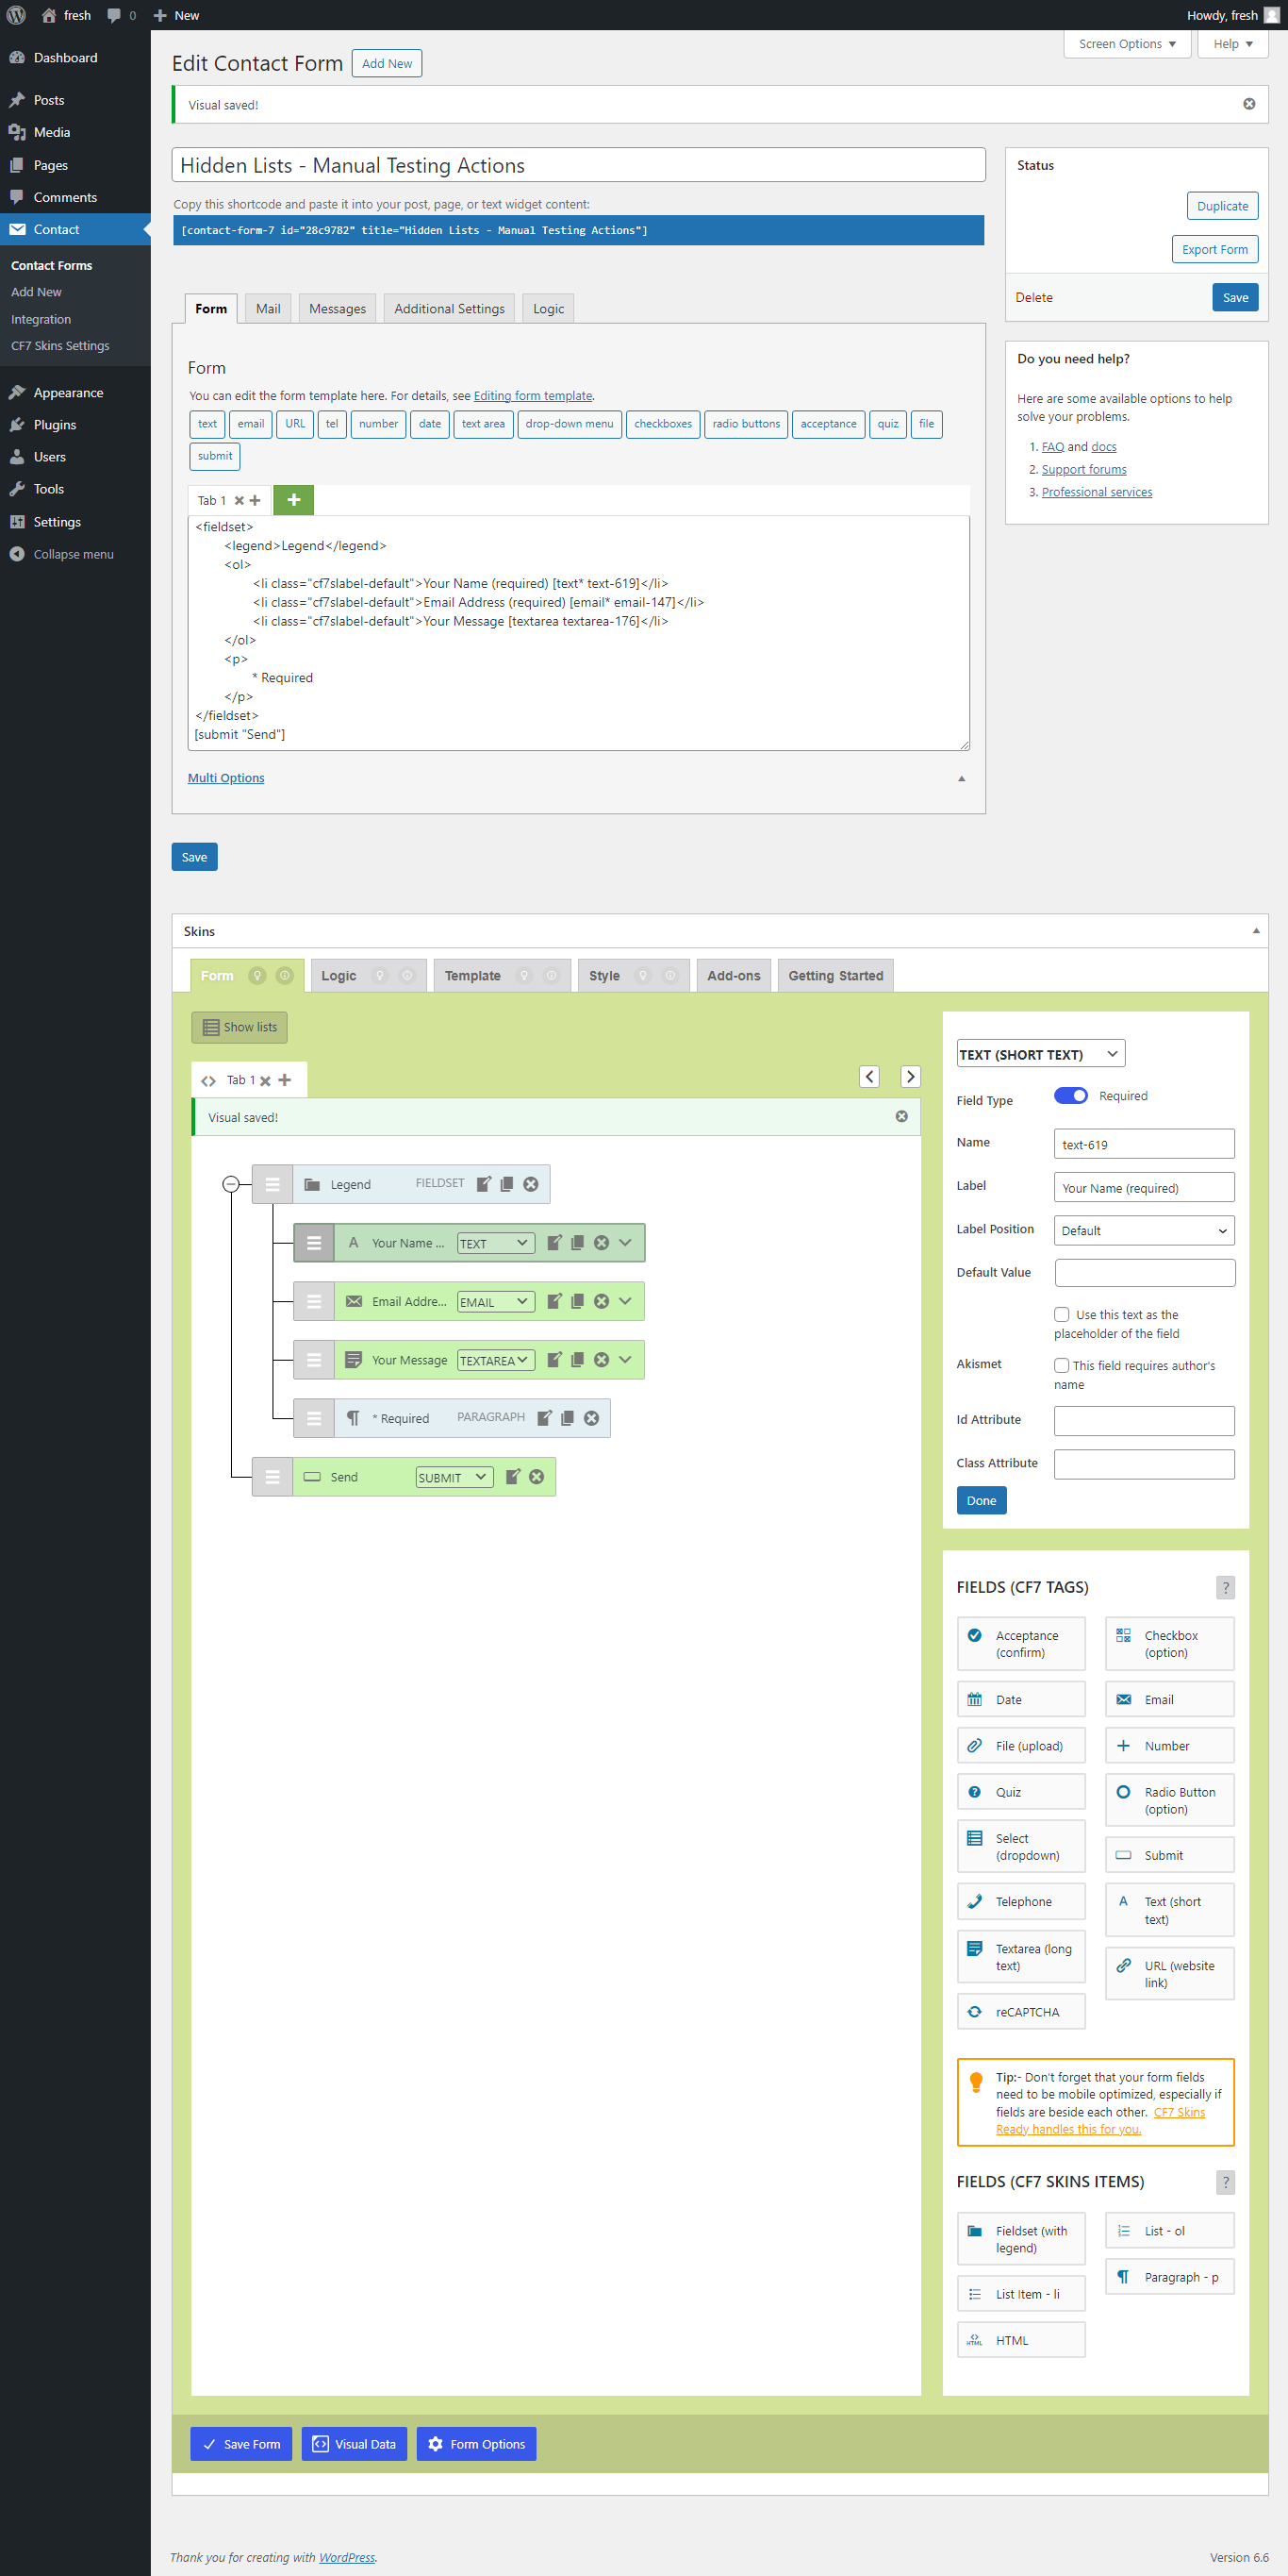Dismiss the top Visual saved notice
This screenshot has height=2576, width=1288.
(1248, 104)
